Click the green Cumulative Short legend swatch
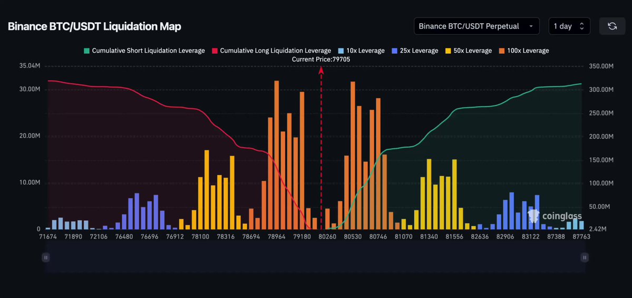 click(86, 51)
